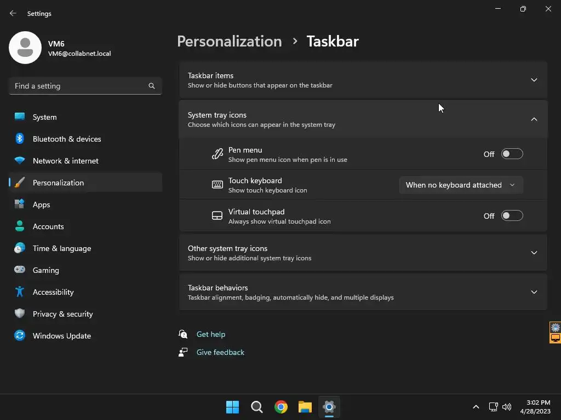The image size is (561, 420).
Task: Open the Touch keyboard dropdown
Action: [x=461, y=185]
